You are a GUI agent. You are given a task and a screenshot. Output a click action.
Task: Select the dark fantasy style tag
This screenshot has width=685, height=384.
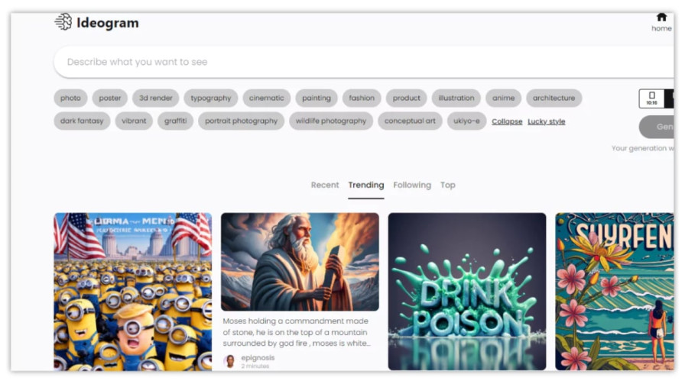(x=82, y=121)
